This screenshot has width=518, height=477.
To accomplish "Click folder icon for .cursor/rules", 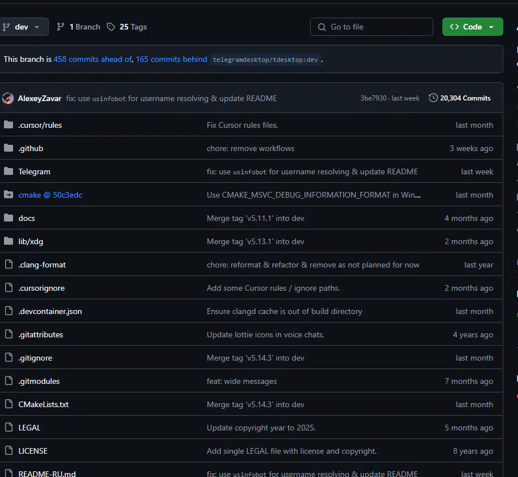I will (x=9, y=125).
